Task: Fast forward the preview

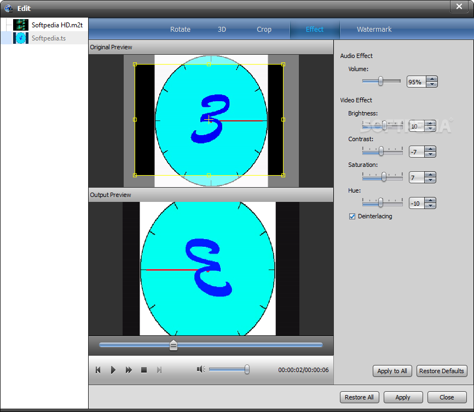Action: pyautogui.click(x=129, y=370)
